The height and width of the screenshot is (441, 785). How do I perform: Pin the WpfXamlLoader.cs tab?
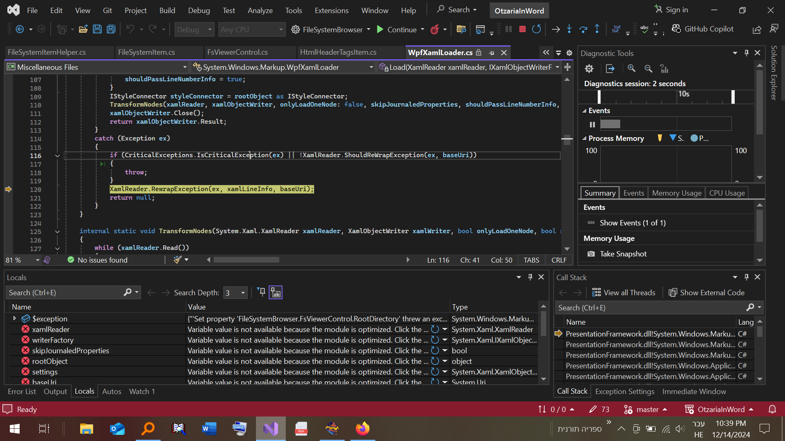tap(491, 53)
